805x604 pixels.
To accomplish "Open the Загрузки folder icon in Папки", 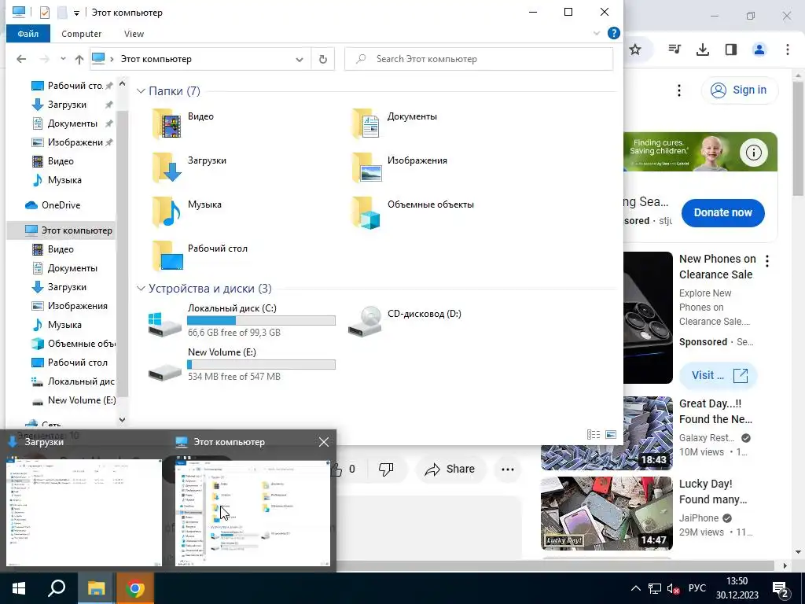I will [167, 168].
